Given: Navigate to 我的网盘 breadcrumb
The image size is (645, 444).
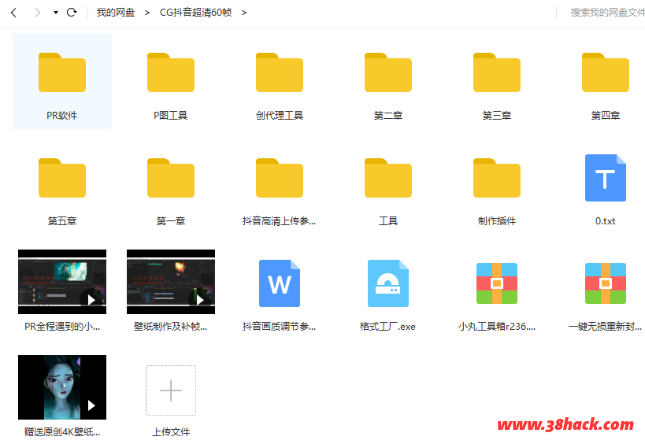Looking at the screenshot, I should click(116, 13).
